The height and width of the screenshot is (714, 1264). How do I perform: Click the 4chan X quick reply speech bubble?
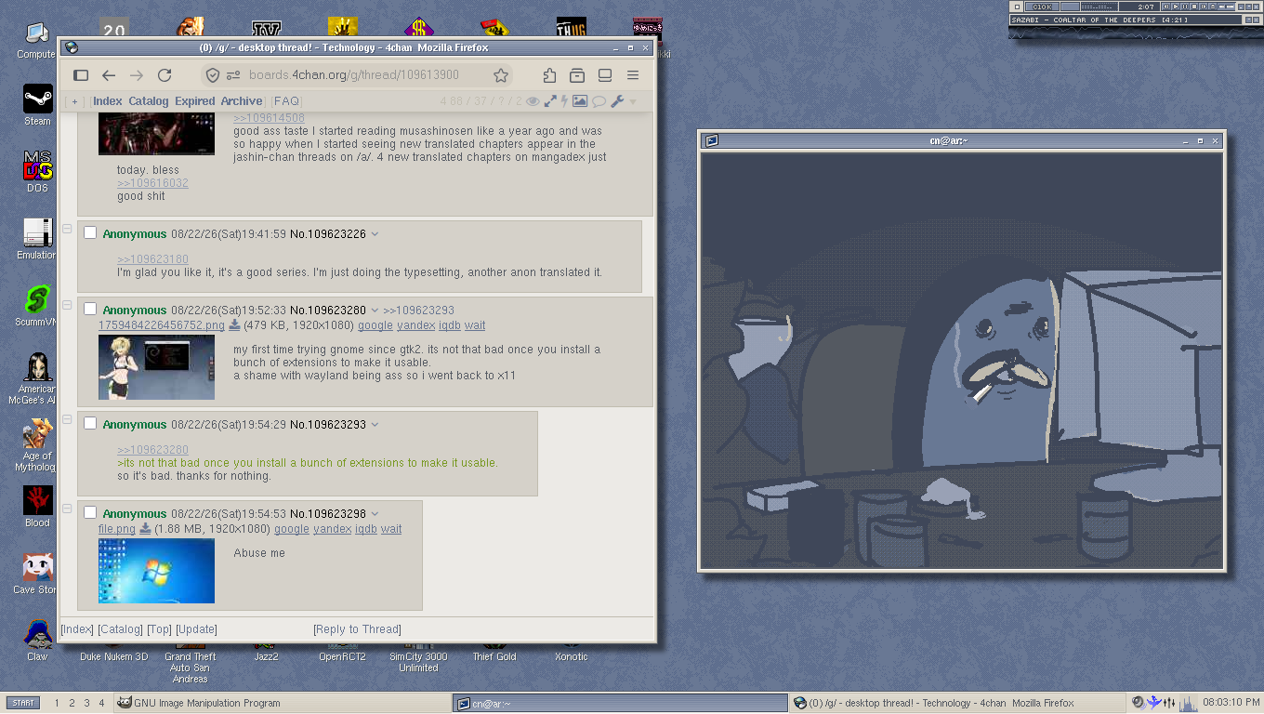point(599,101)
